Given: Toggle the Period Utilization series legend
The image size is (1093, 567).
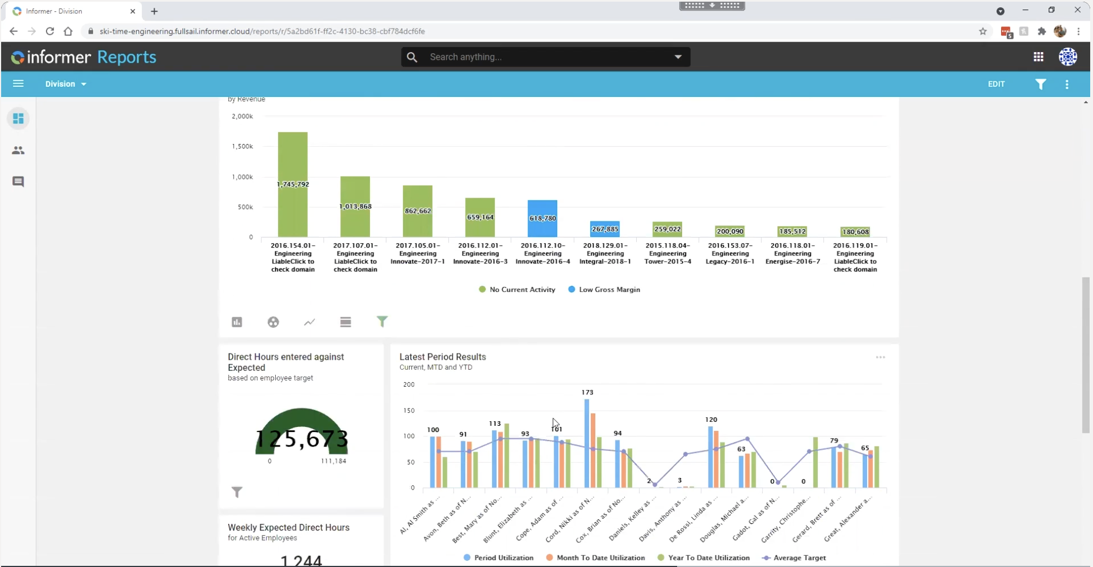Looking at the screenshot, I should tap(498, 557).
